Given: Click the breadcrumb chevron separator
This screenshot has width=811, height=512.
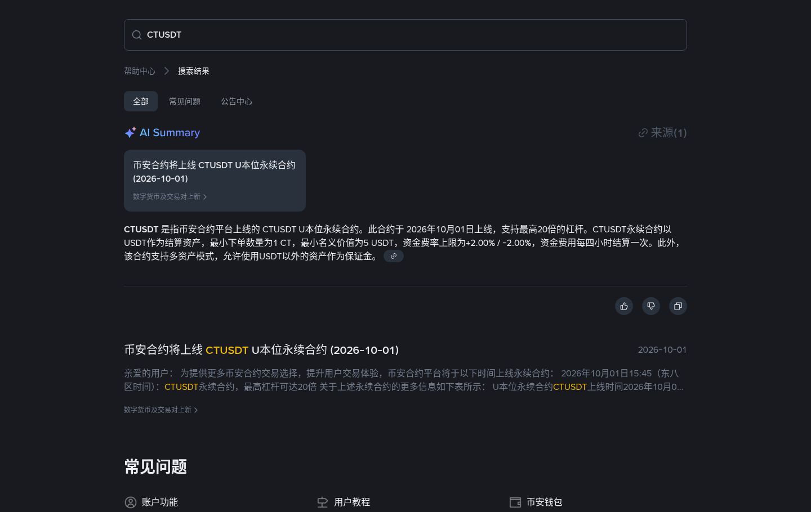Looking at the screenshot, I should pyautogui.click(x=167, y=71).
